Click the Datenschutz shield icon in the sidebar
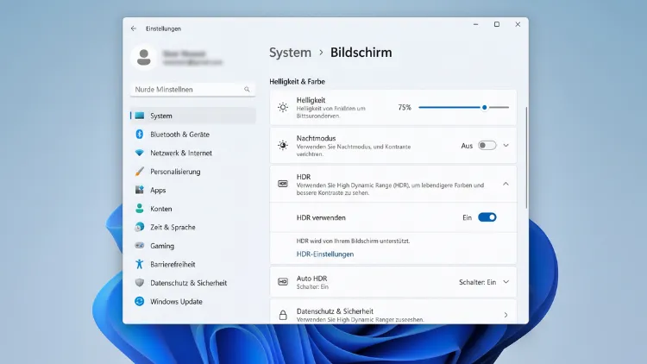The height and width of the screenshot is (364, 647). click(140, 283)
